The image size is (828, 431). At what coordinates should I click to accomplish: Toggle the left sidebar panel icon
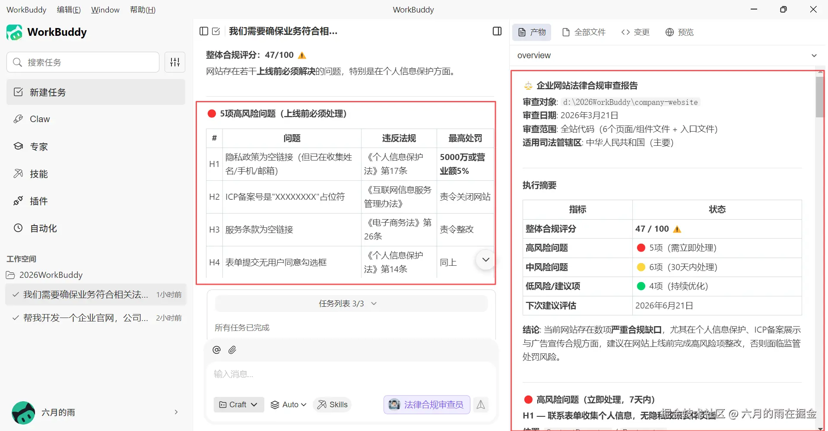[x=204, y=31]
